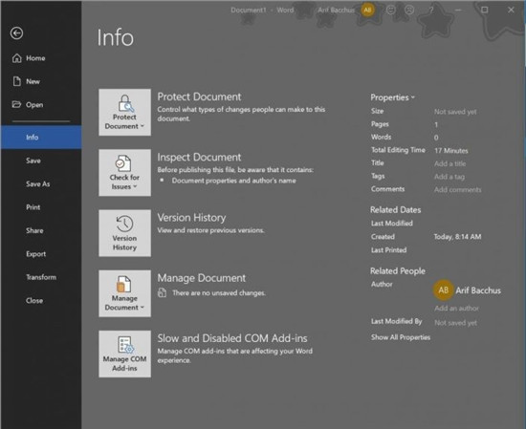Click the Add a tag field
The height and width of the screenshot is (429, 526).
[x=449, y=177]
